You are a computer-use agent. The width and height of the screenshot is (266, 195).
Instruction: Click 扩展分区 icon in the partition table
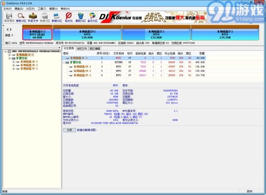67,62
